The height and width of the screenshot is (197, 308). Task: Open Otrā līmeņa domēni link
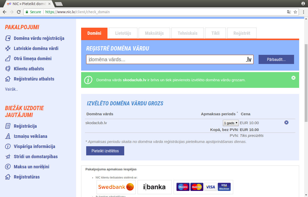tap(33, 59)
